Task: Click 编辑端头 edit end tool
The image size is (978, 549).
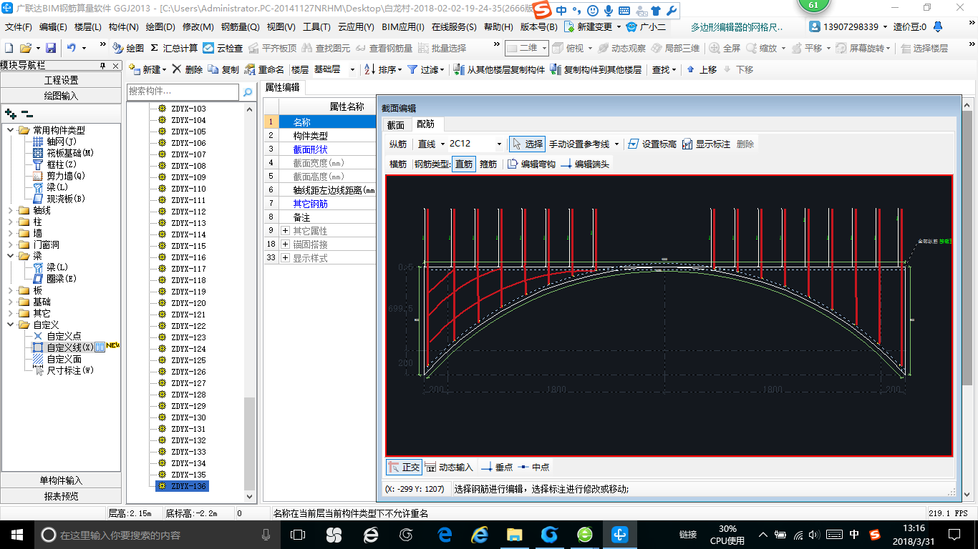Action: pyautogui.click(x=585, y=164)
